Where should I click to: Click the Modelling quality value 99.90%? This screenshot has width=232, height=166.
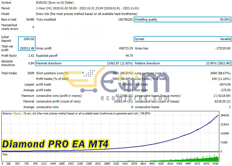225,19
